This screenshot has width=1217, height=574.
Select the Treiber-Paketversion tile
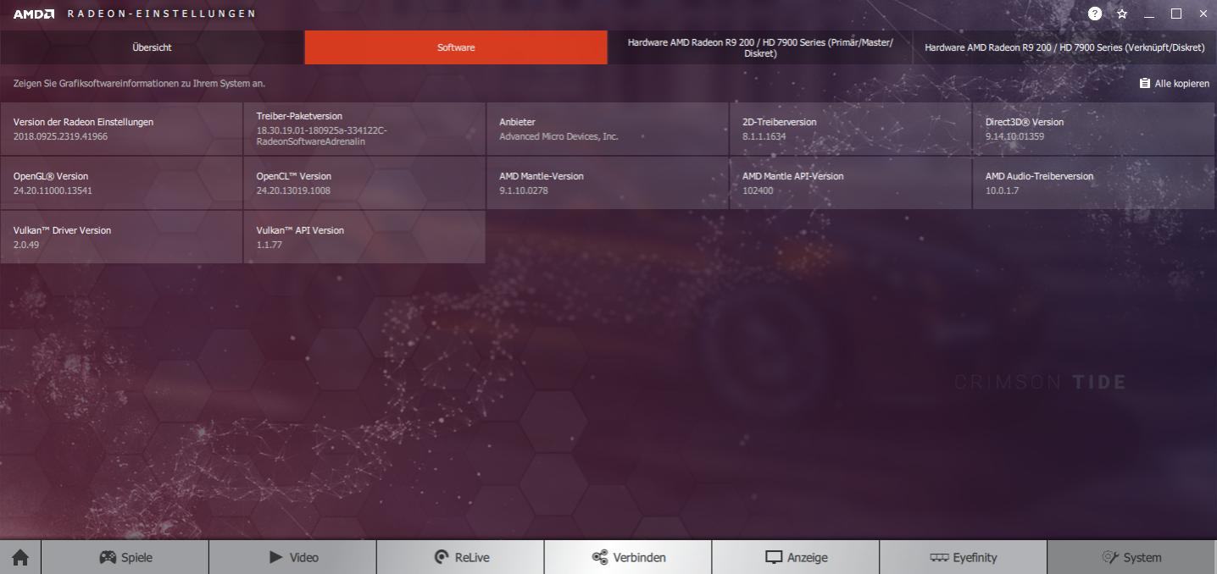coord(364,129)
